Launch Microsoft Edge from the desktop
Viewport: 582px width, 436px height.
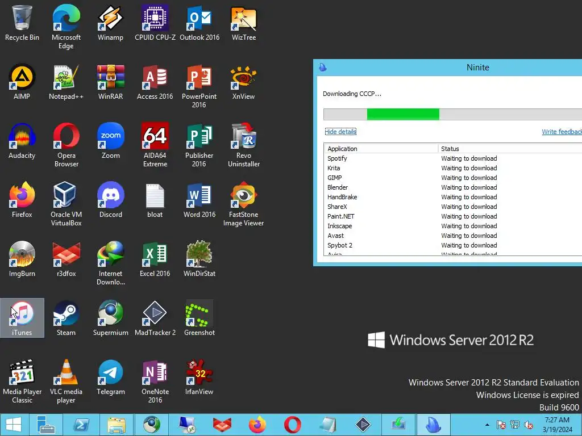pos(66,27)
